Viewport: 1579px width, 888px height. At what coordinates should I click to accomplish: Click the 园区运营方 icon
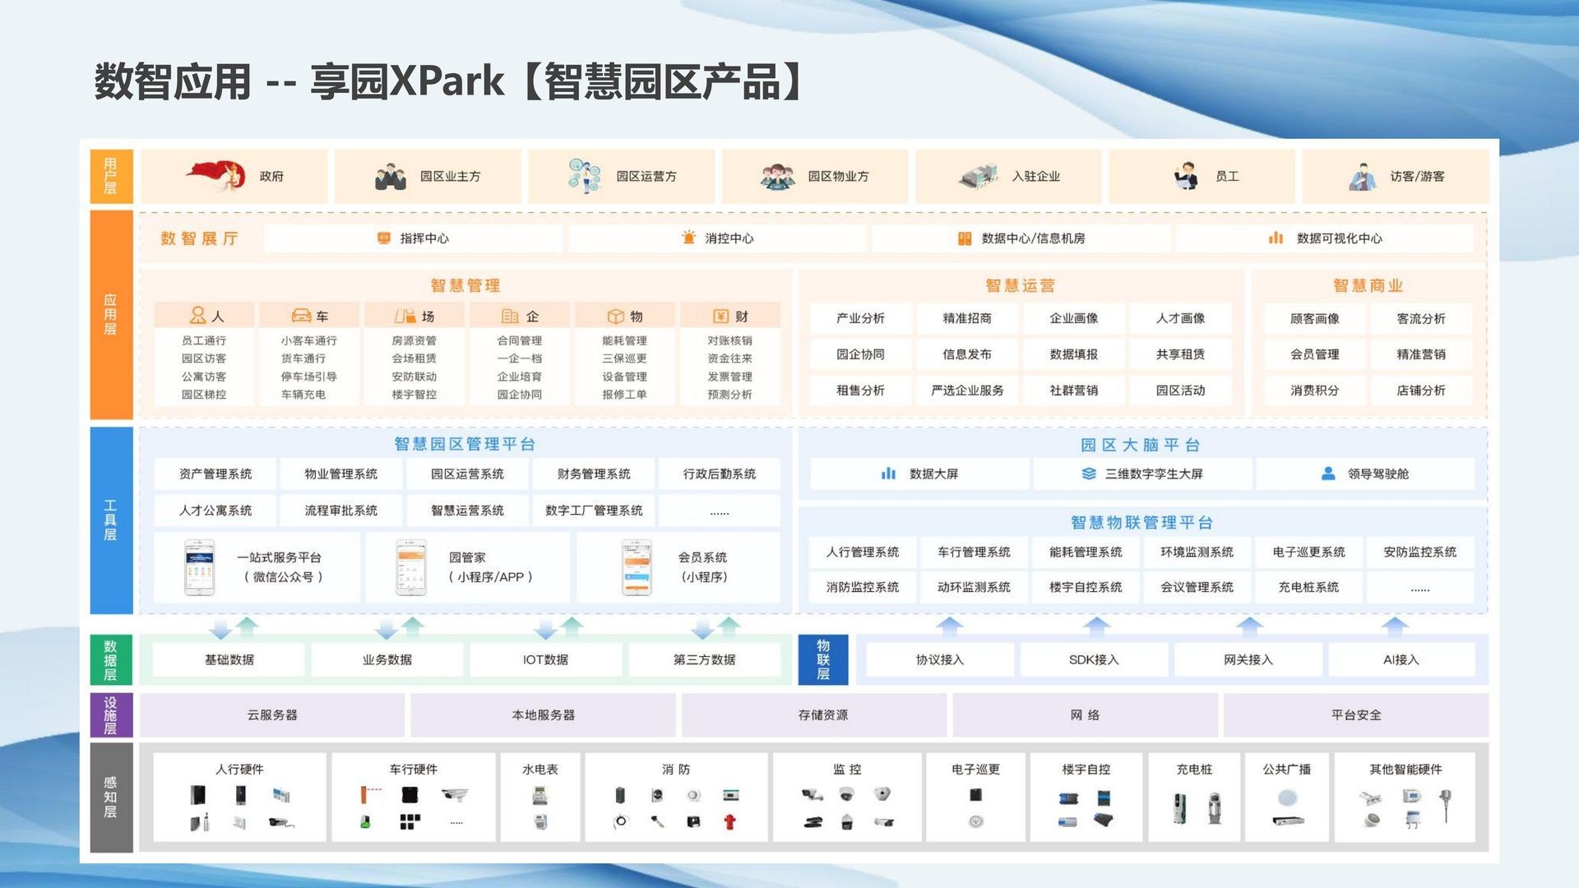point(585,175)
